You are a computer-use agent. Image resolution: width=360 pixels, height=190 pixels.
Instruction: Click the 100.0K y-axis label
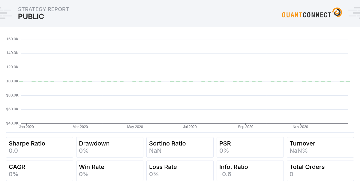point(12,81)
